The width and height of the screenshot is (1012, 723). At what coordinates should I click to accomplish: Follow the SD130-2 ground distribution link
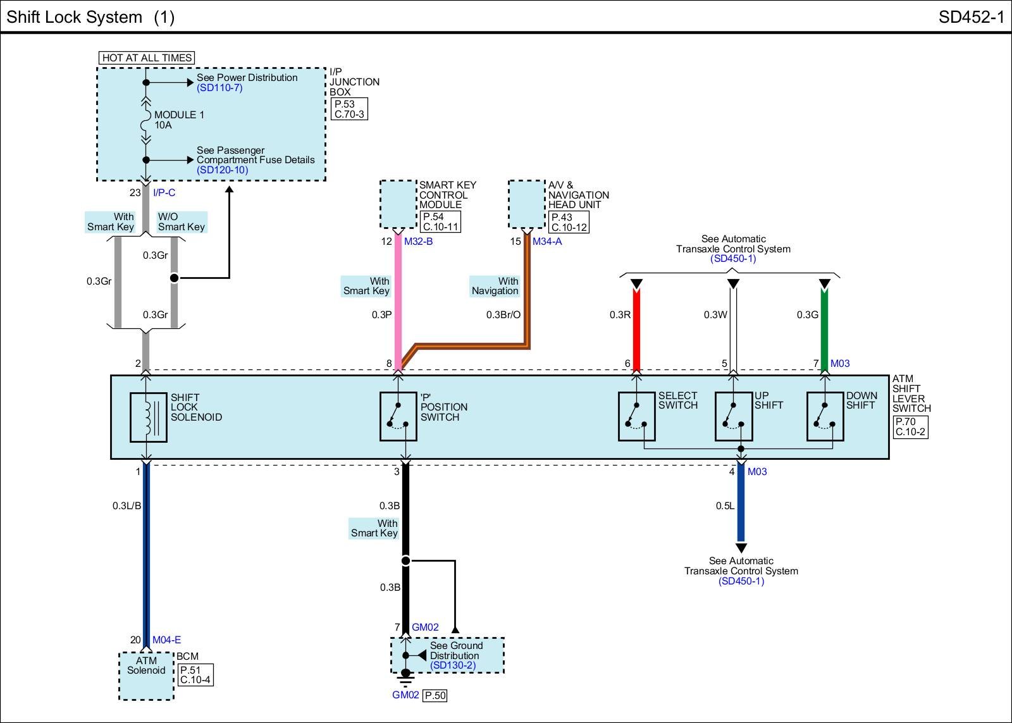(x=452, y=665)
